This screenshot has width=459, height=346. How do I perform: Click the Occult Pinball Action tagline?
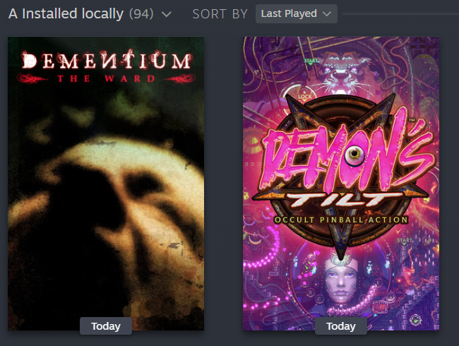point(341,220)
